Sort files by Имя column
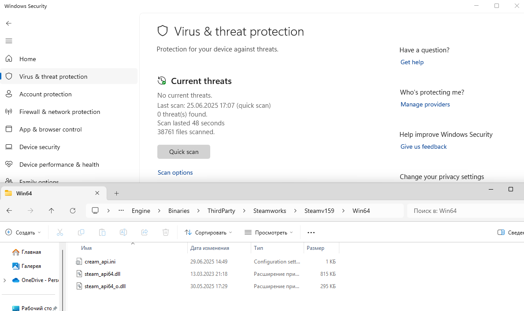Screen dimensions: 524x311 pyautogui.click(x=86, y=248)
